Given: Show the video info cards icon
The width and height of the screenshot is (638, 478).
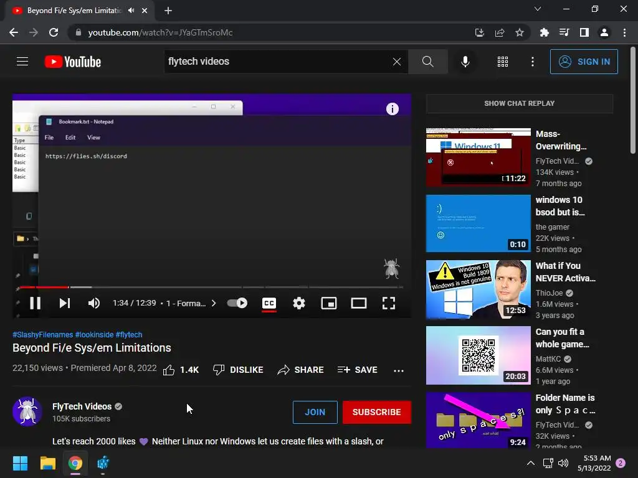Looking at the screenshot, I should coord(393,108).
